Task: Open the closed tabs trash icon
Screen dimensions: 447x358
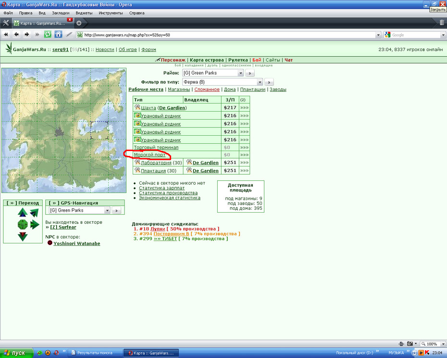Action: pos(442,23)
